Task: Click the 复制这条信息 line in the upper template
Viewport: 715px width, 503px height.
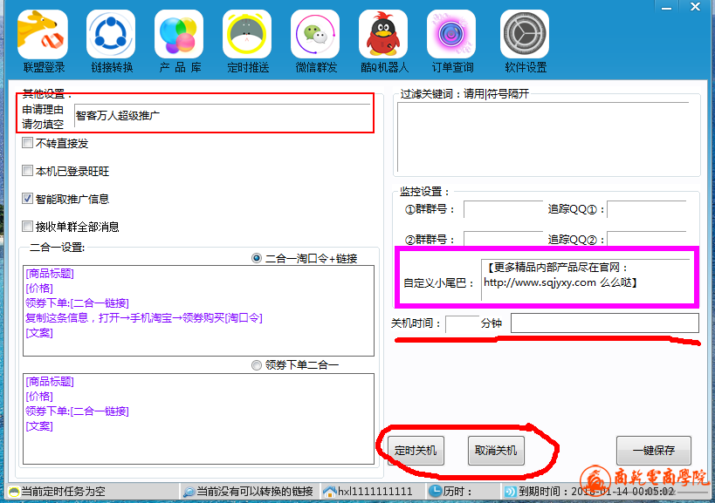Action: [x=144, y=317]
